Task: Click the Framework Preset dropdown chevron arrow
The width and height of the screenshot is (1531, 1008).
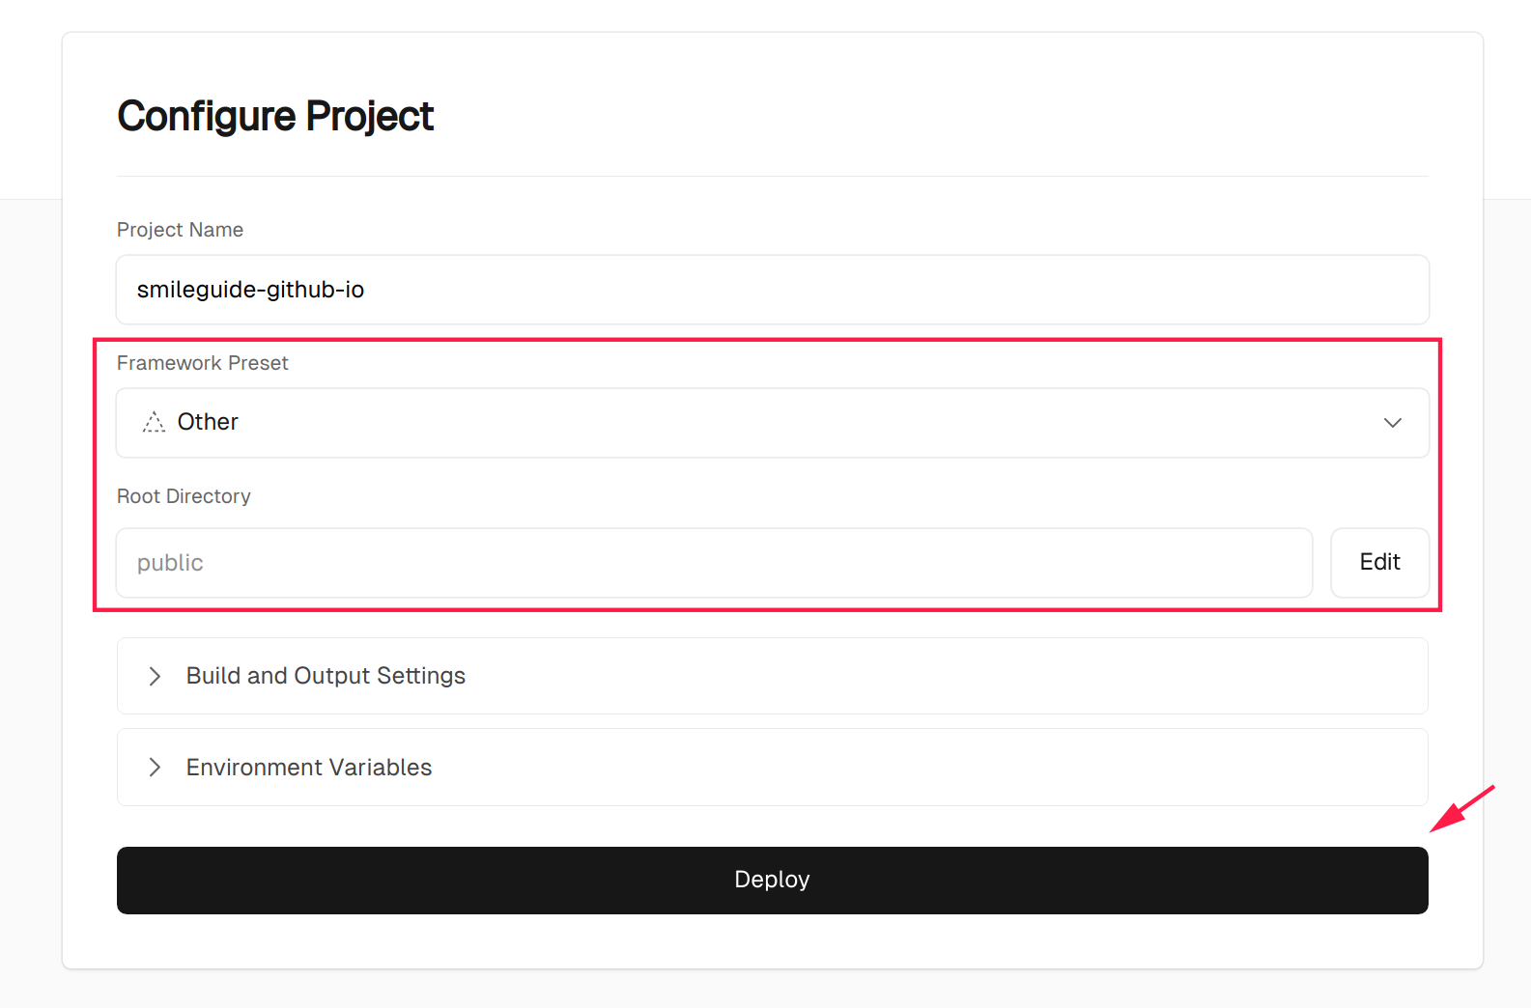Action: [1392, 423]
